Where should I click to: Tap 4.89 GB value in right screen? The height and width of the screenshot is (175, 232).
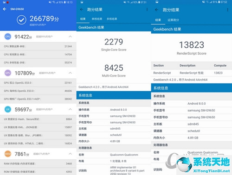193,138
